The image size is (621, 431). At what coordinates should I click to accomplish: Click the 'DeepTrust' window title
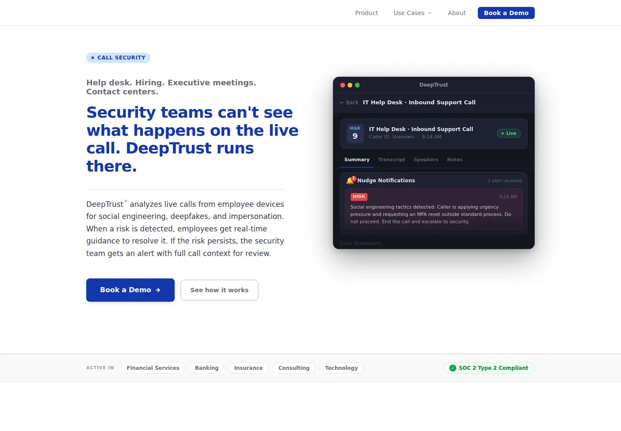click(x=434, y=85)
